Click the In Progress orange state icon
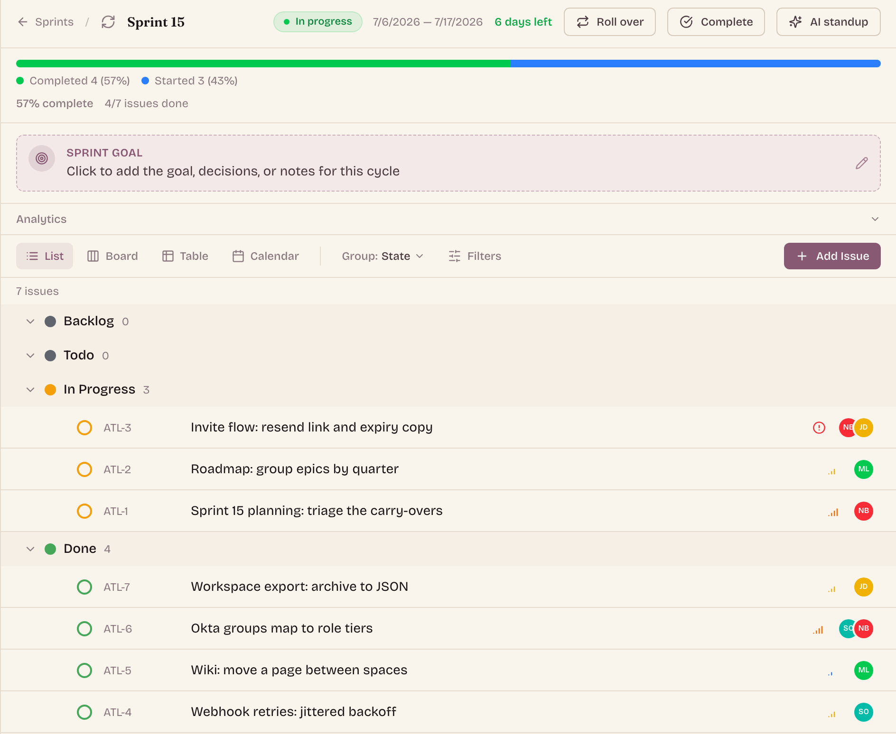This screenshot has height=734, width=896. tap(50, 390)
